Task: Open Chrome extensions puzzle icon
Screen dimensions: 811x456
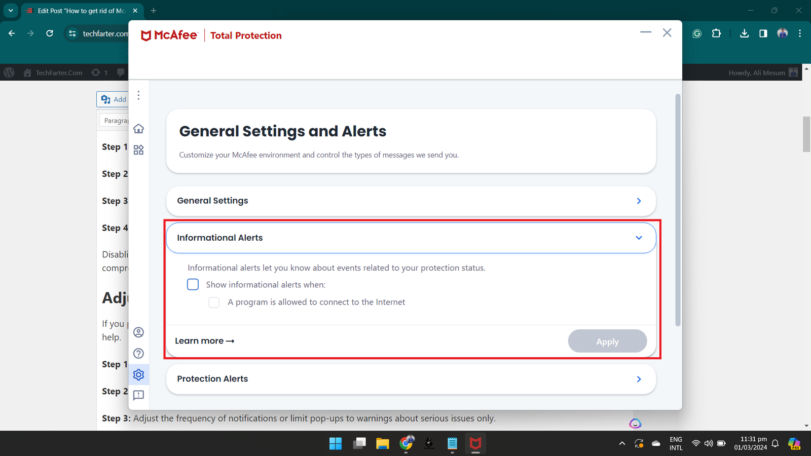Action: point(716,33)
